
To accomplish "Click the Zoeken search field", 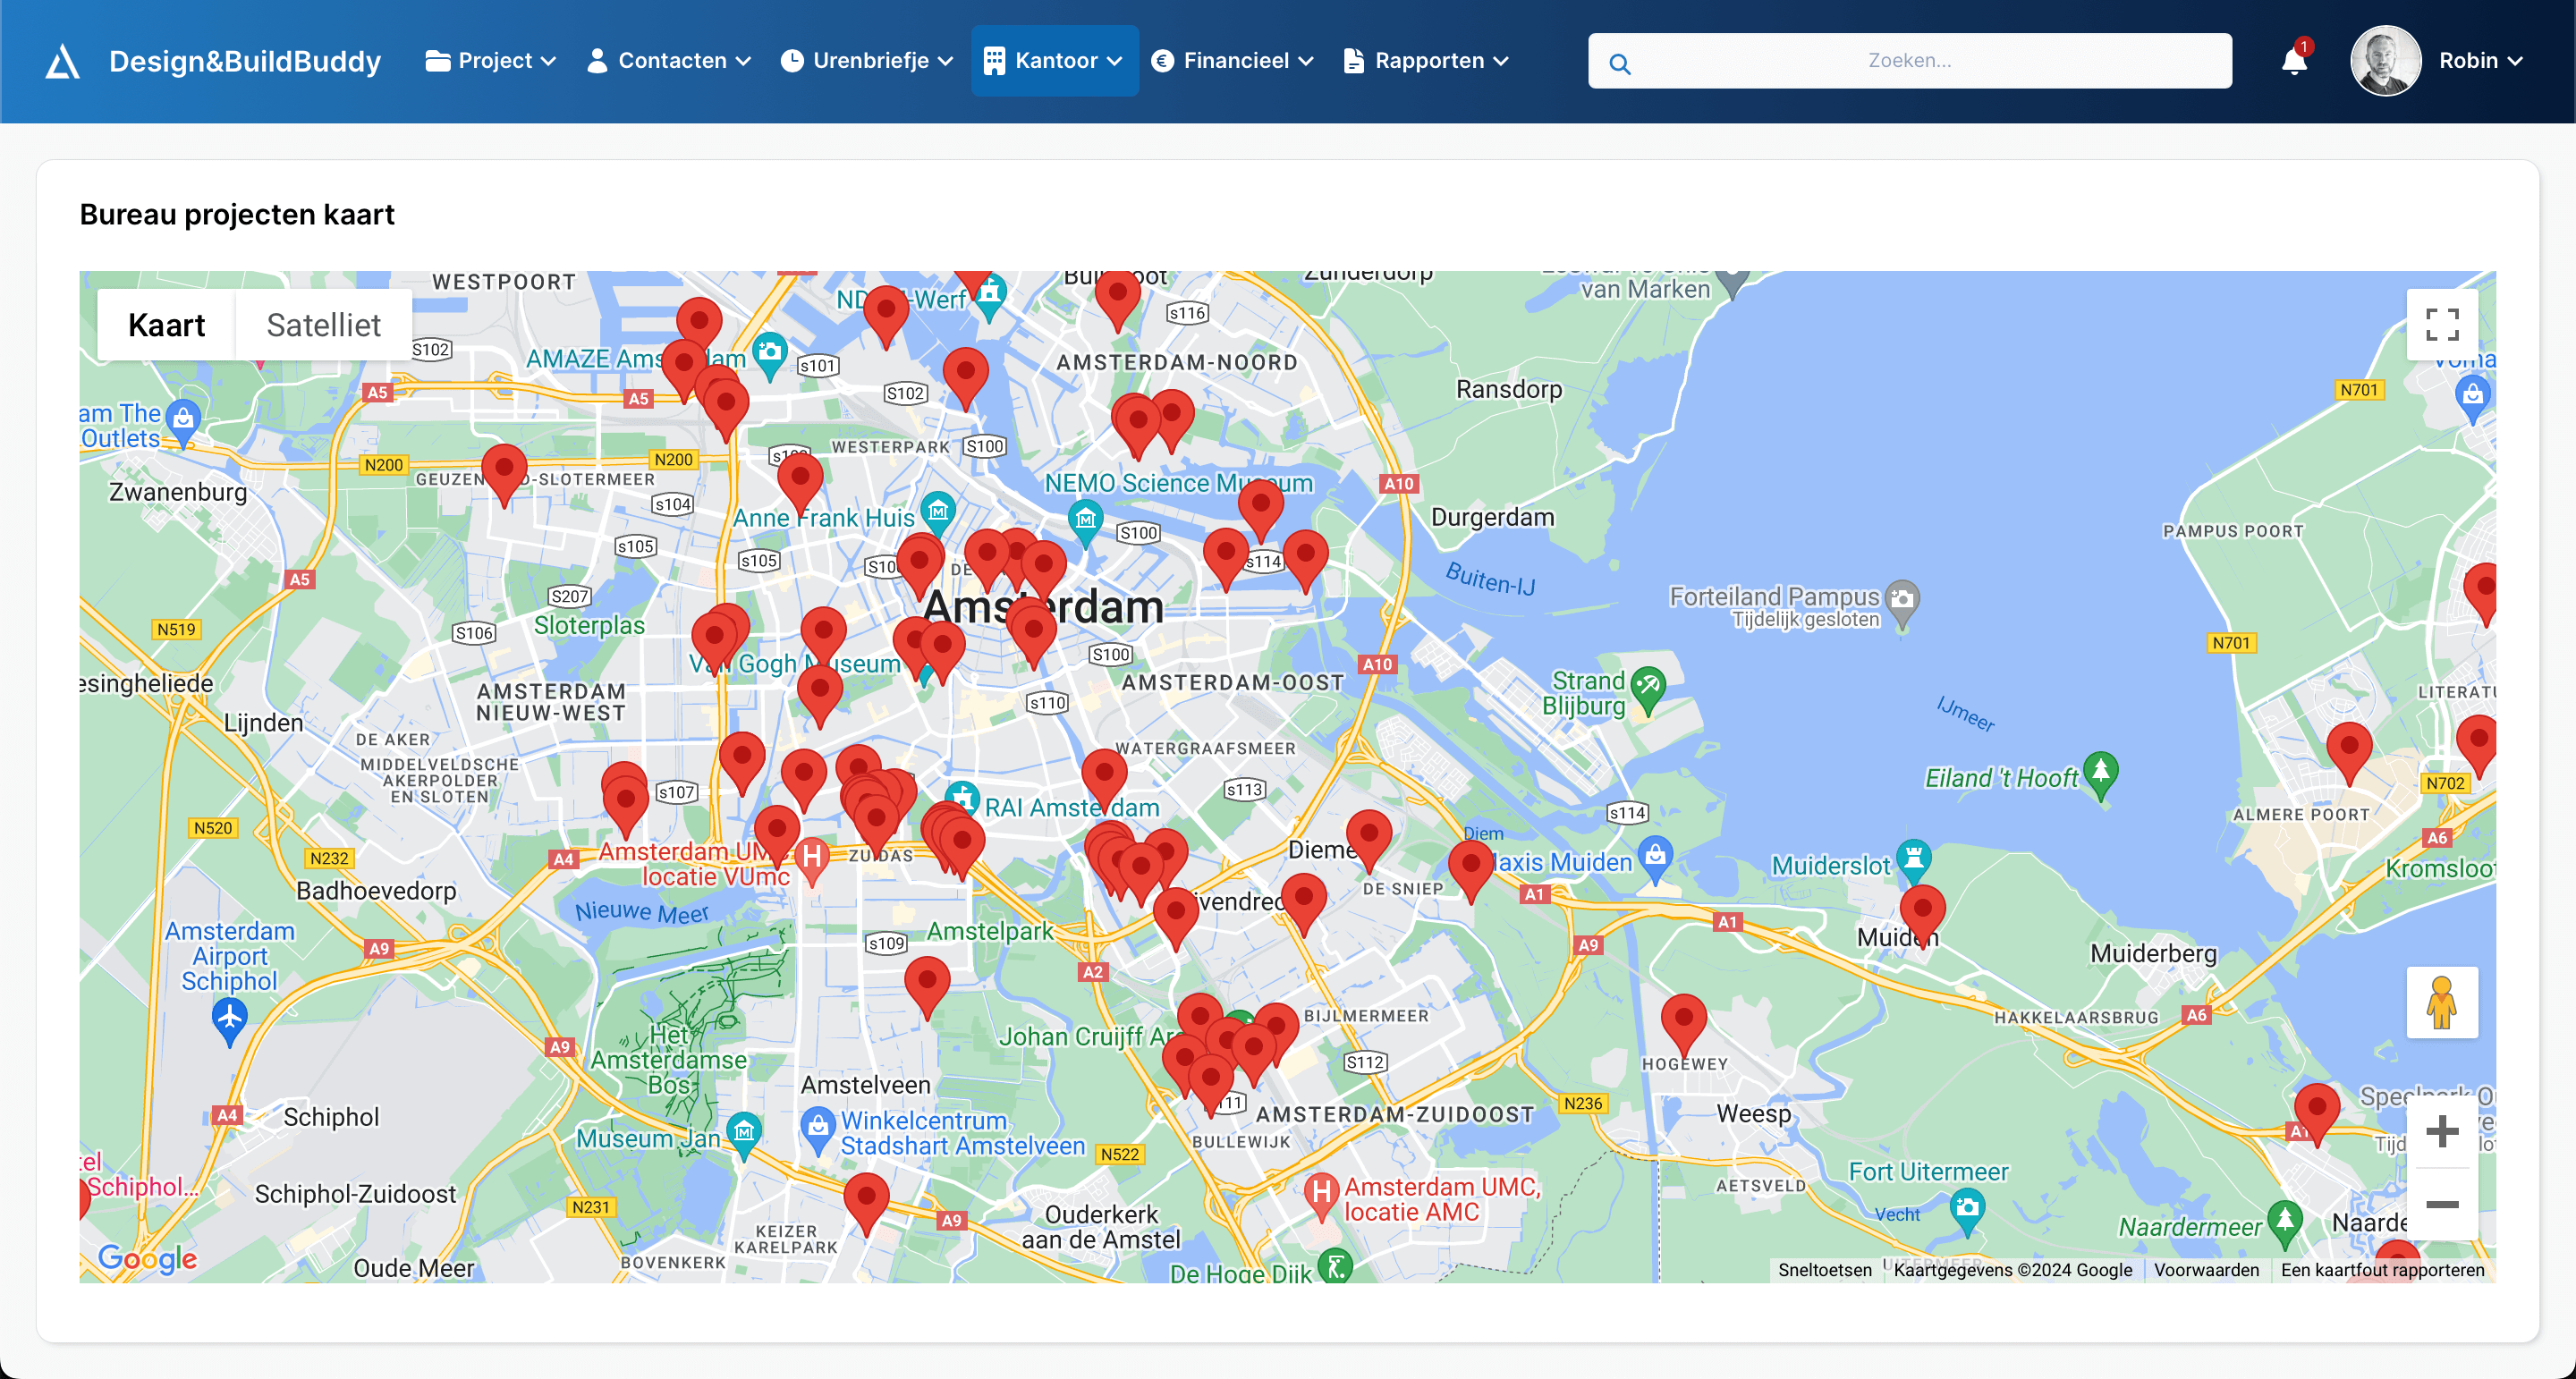I will pyautogui.click(x=1909, y=61).
